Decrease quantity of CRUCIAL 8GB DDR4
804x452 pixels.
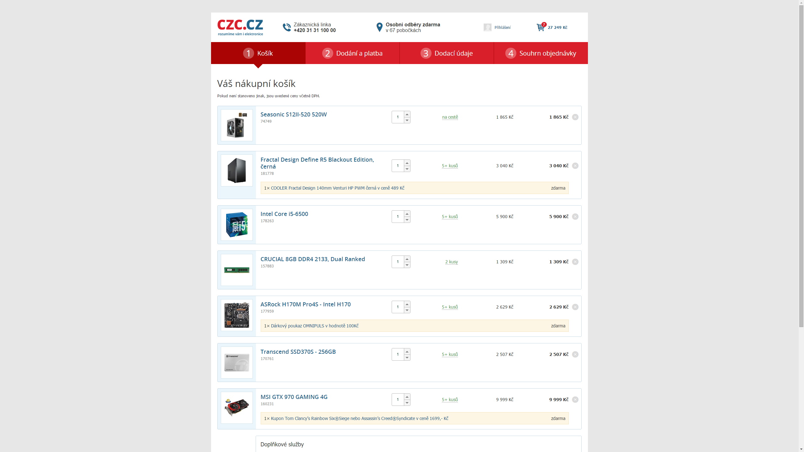point(407,265)
